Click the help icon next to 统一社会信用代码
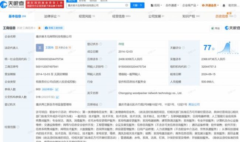 click(29, 59)
